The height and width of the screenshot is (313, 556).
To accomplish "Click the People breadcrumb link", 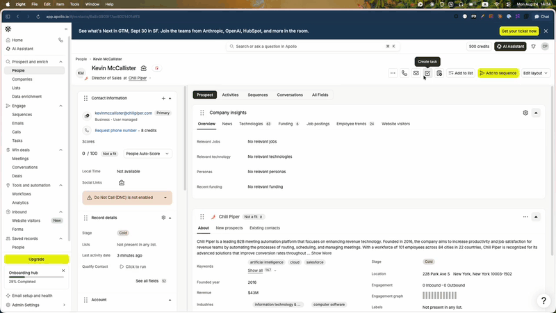I will 81,59.
